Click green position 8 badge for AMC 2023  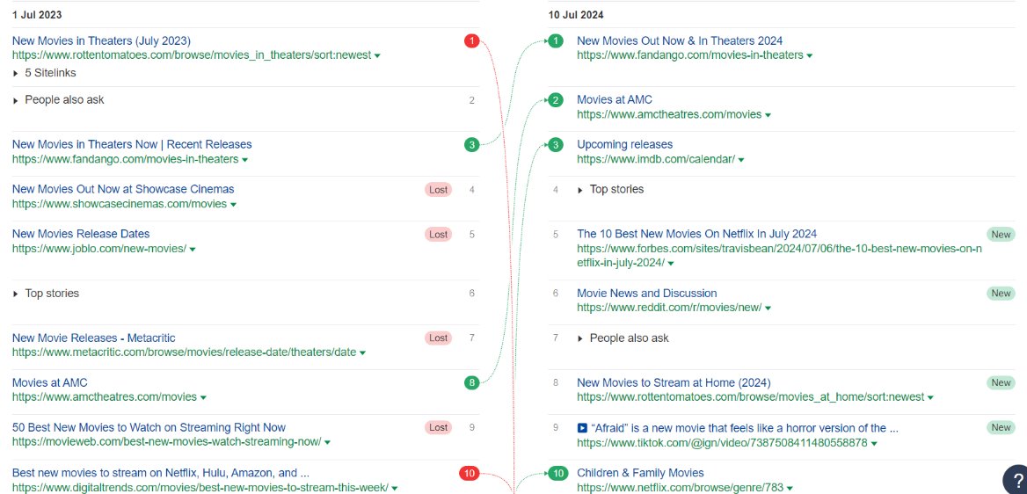click(x=471, y=382)
